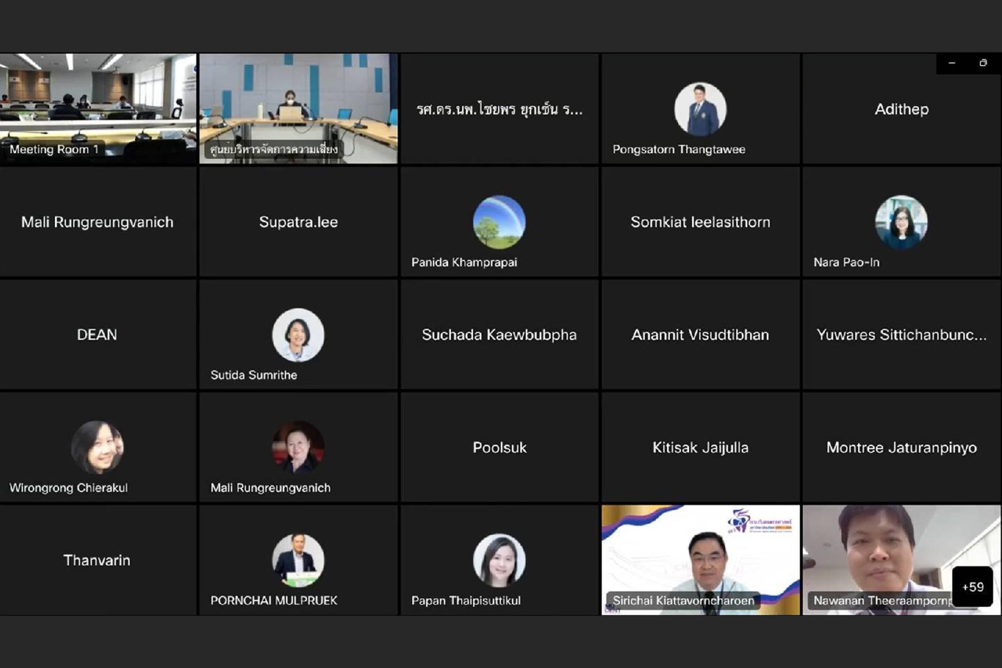Select the Supatra.lee participant tile

pyautogui.click(x=298, y=222)
